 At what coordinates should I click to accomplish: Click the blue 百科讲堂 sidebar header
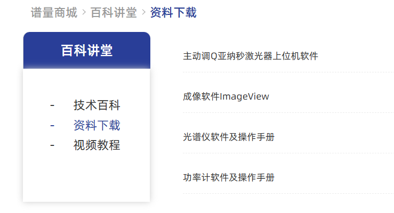86,51
